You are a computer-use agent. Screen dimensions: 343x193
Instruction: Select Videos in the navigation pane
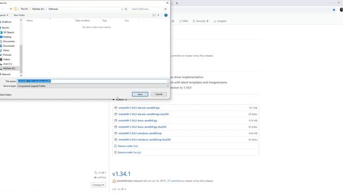coord(6,60)
